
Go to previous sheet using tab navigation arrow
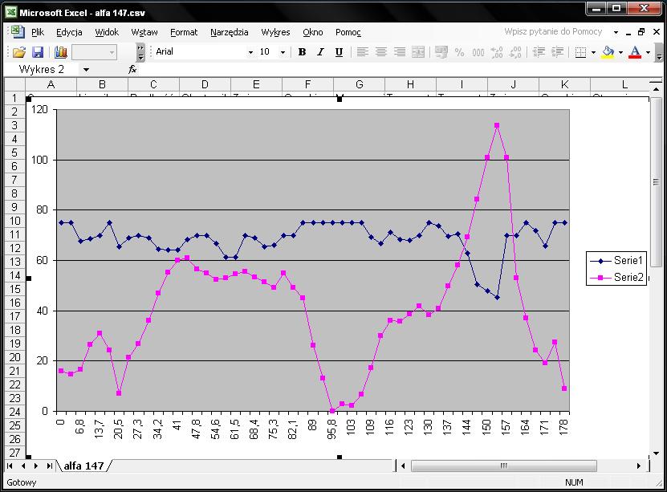pyautogui.click(x=23, y=466)
